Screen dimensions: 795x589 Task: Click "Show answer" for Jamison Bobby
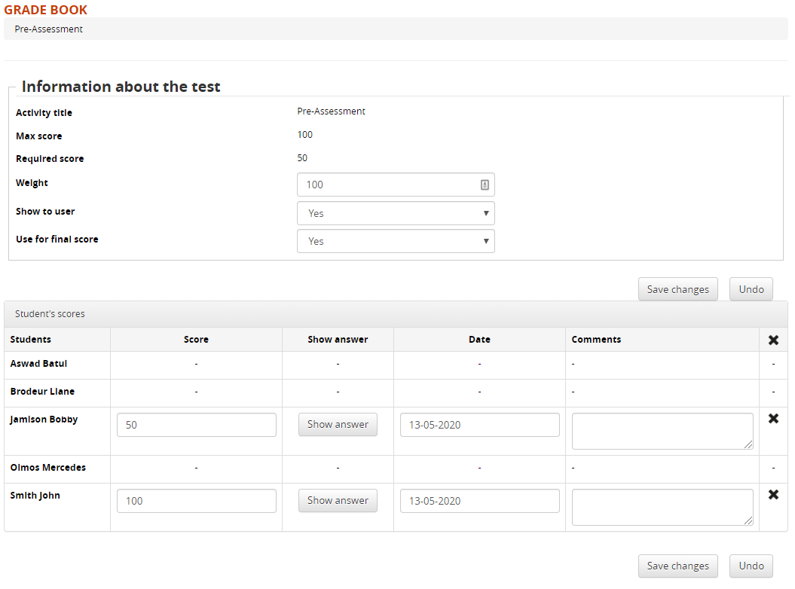click(338, 424)
